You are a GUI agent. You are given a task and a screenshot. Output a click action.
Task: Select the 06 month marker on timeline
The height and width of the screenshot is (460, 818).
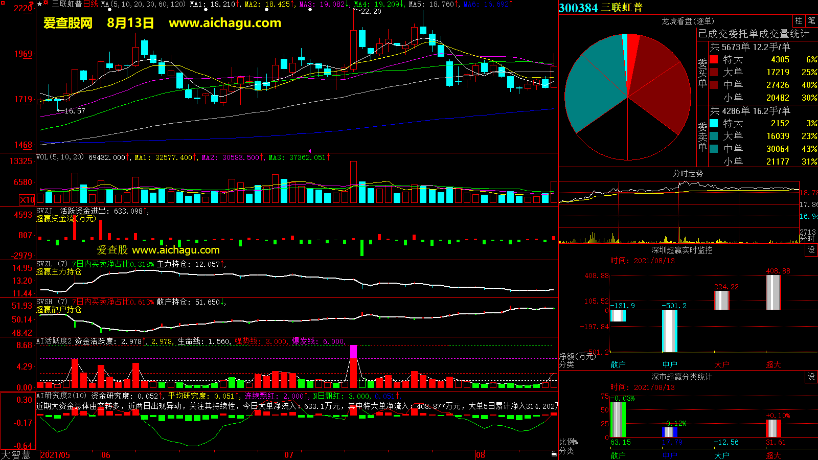[106, 455]
